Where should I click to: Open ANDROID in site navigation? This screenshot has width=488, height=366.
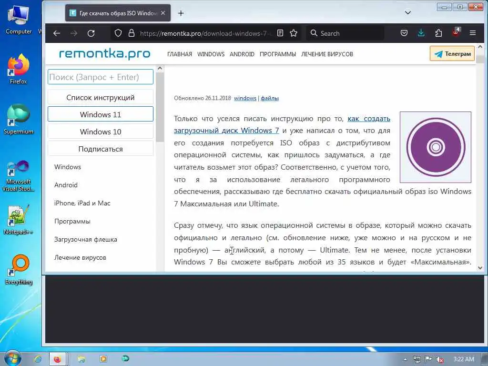242,54
